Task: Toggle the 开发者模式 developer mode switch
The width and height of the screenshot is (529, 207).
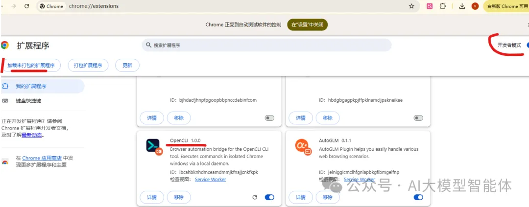Action: pos(527,45)
